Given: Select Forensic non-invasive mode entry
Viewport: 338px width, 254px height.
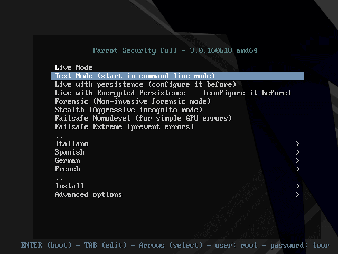Looking at the screenshot, I should coord(133,101).
